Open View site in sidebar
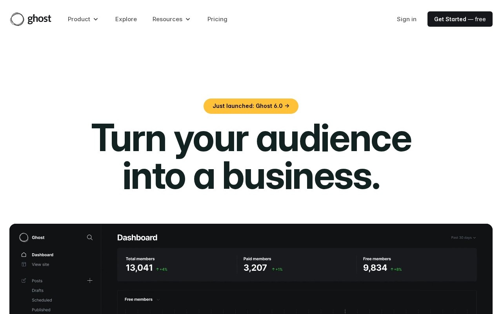502x314 pixels. [x=40, y=265]
